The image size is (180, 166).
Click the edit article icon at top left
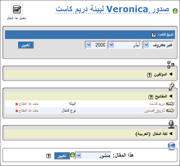click(17, 9)
